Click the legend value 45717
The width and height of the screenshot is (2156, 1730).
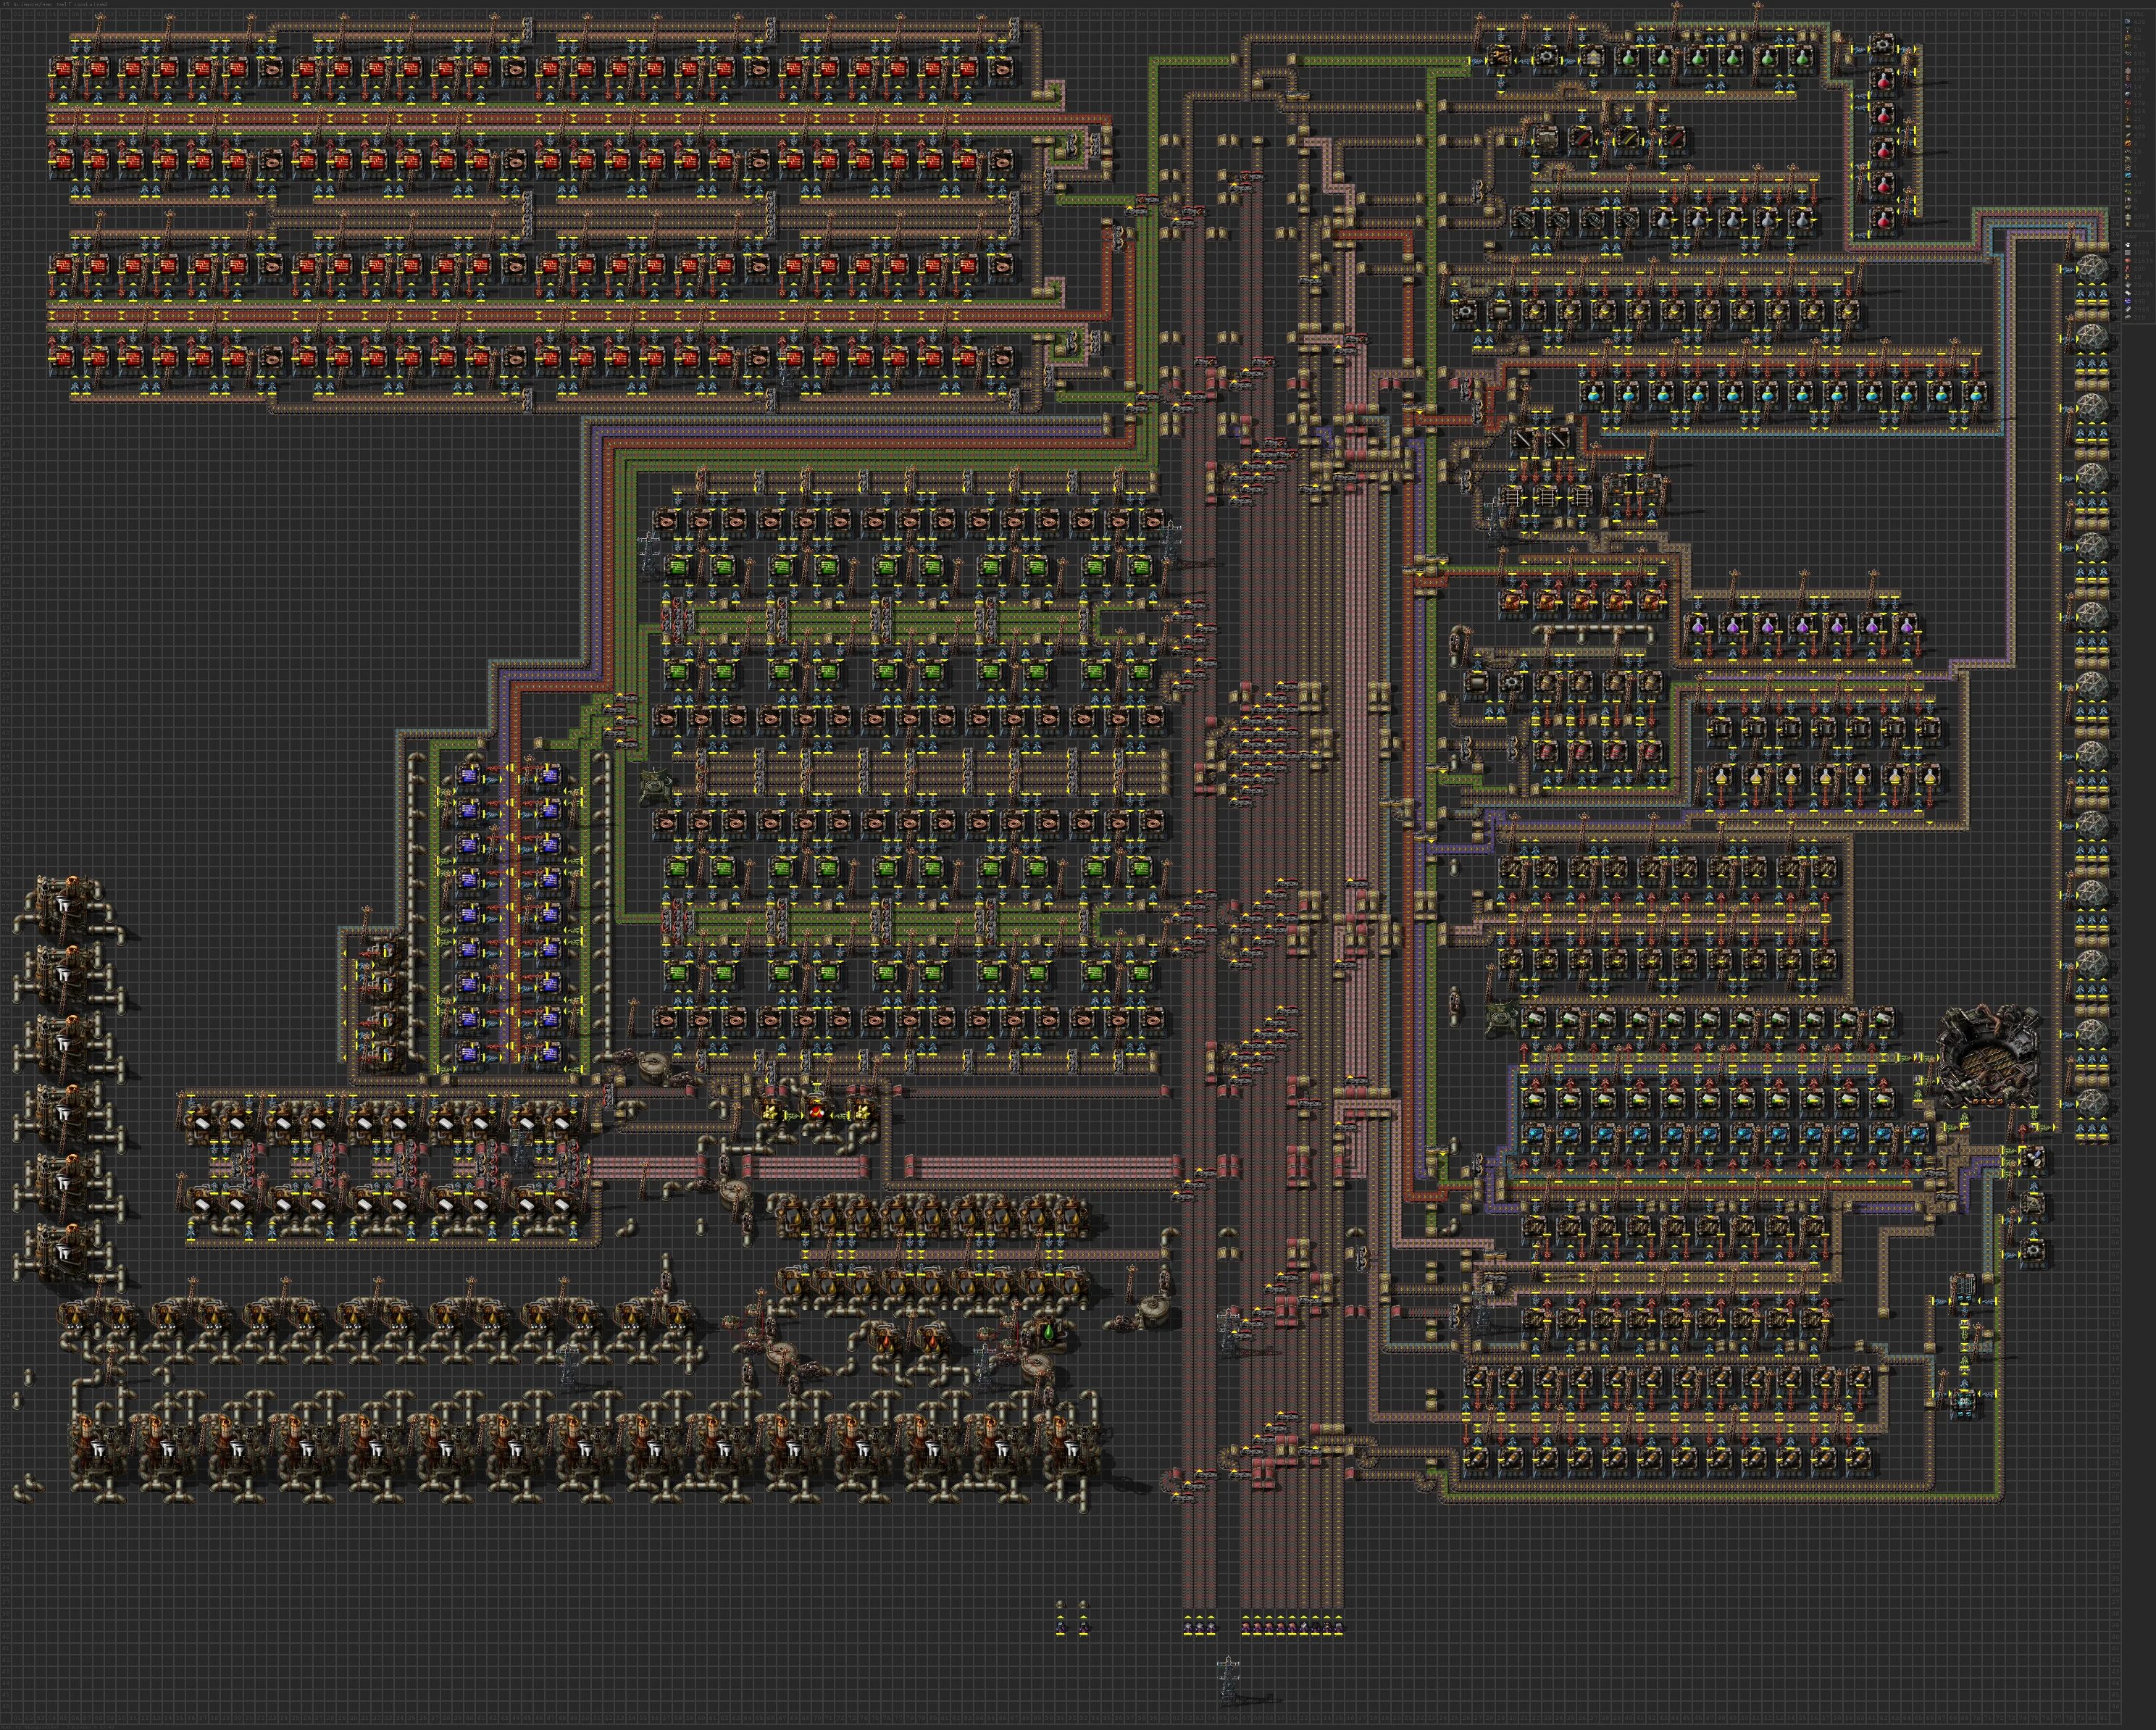(x=2143, y=245)
